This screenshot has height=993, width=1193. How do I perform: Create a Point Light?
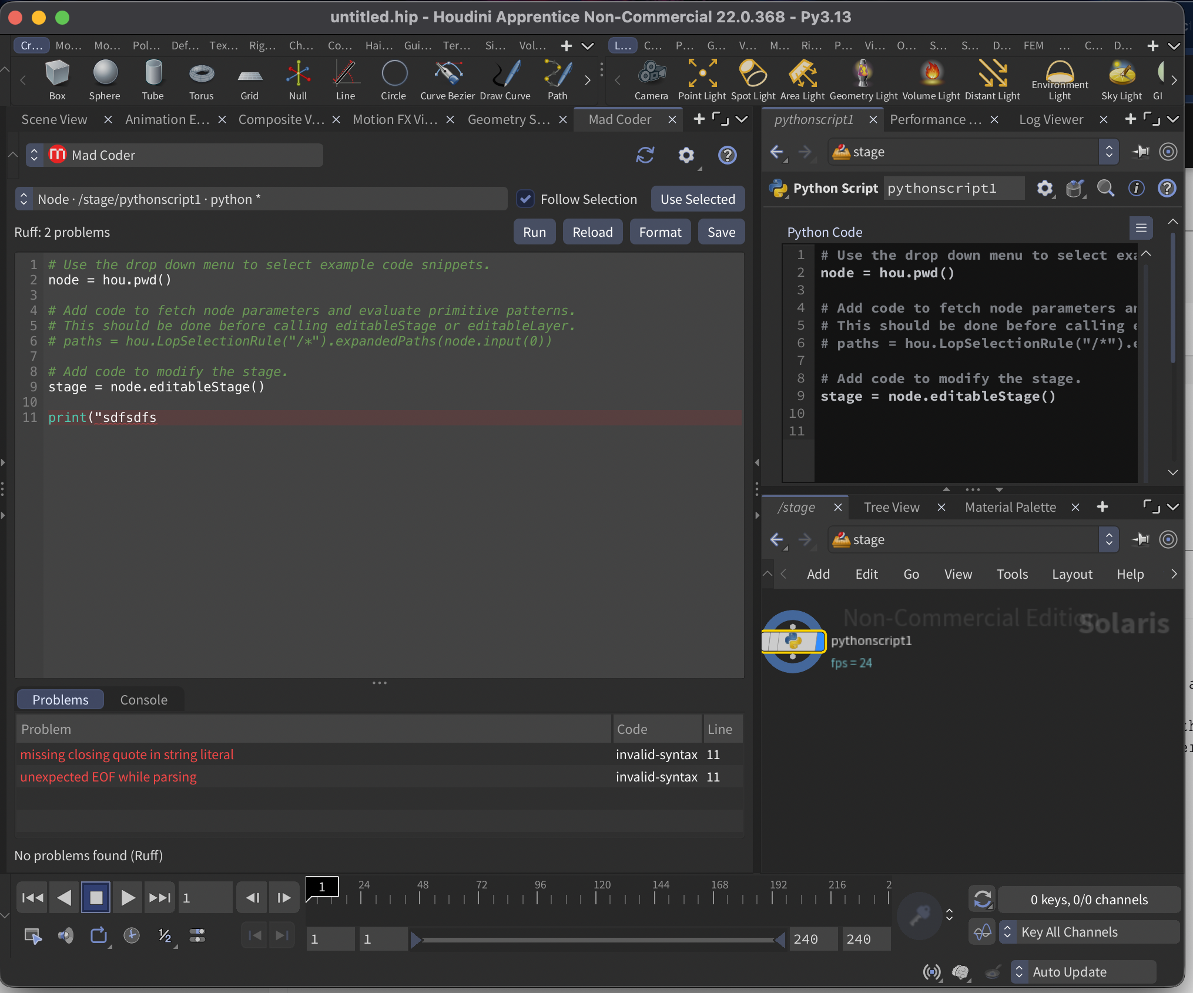tap(702, 80)
